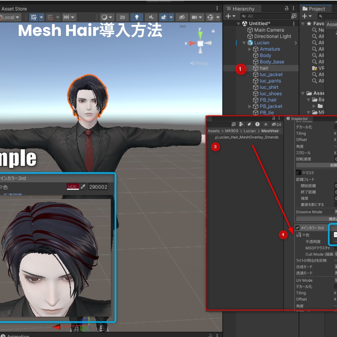Open the Gizmos dropdown arrow

(218, 17)
